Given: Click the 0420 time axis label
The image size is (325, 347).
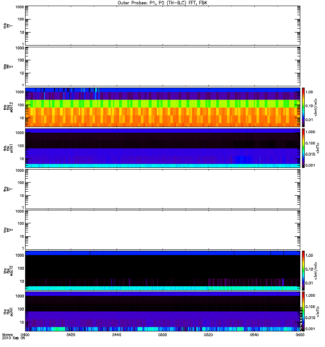Looking at the screenshot, I should [71, 334].
